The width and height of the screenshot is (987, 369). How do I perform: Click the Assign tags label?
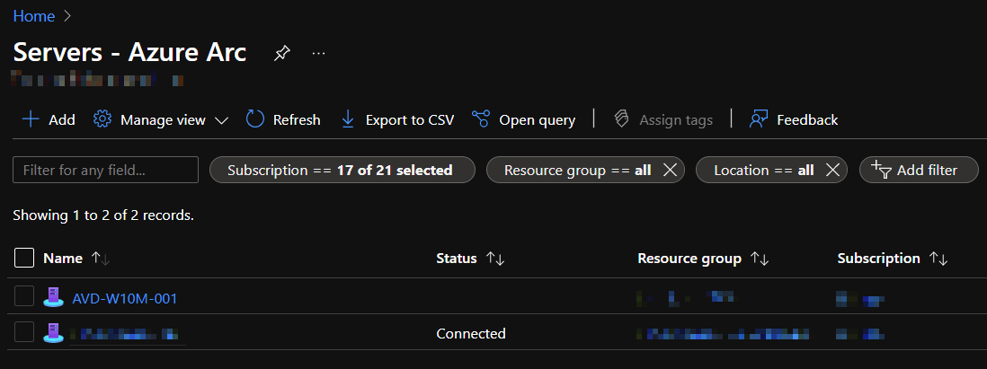676,120
